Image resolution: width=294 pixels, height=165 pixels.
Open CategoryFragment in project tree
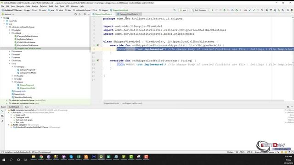click(28, 70)
